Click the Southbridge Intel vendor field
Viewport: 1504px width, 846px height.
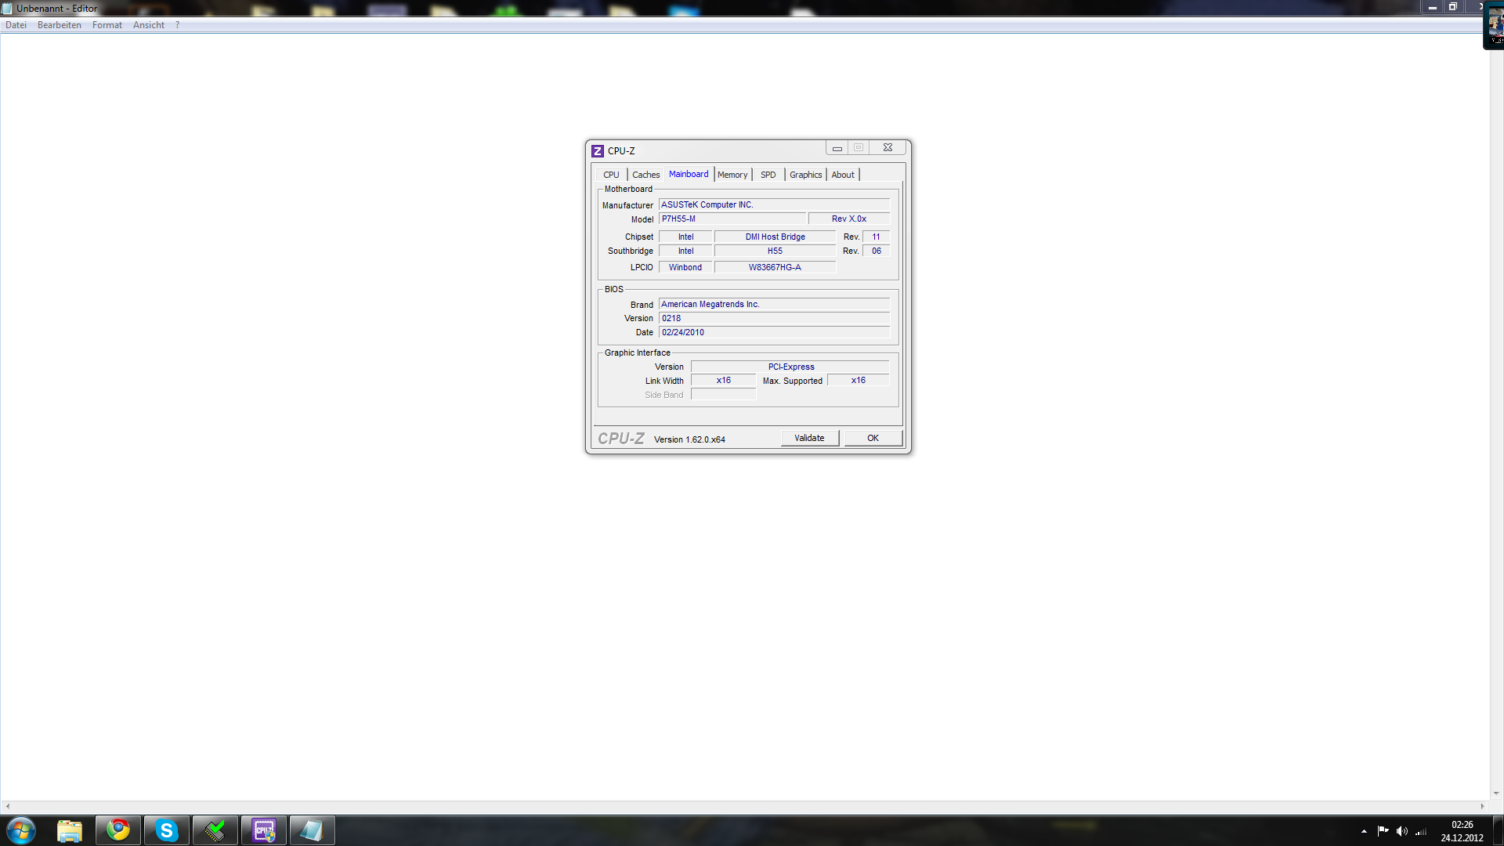coord(685,251)
